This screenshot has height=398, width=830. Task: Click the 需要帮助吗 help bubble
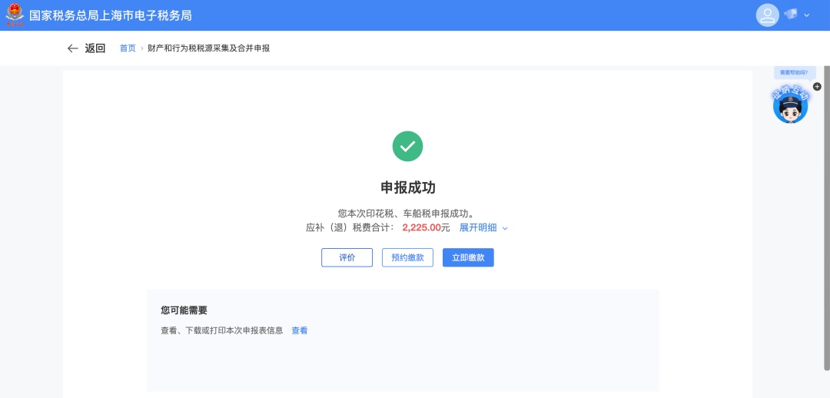coord(794,72)
